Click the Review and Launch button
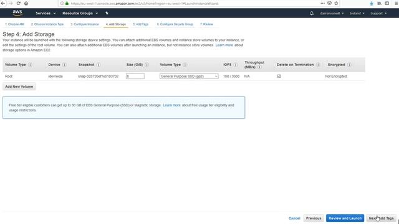This screenshot has height=224, width=399. [x=345, y=218]
